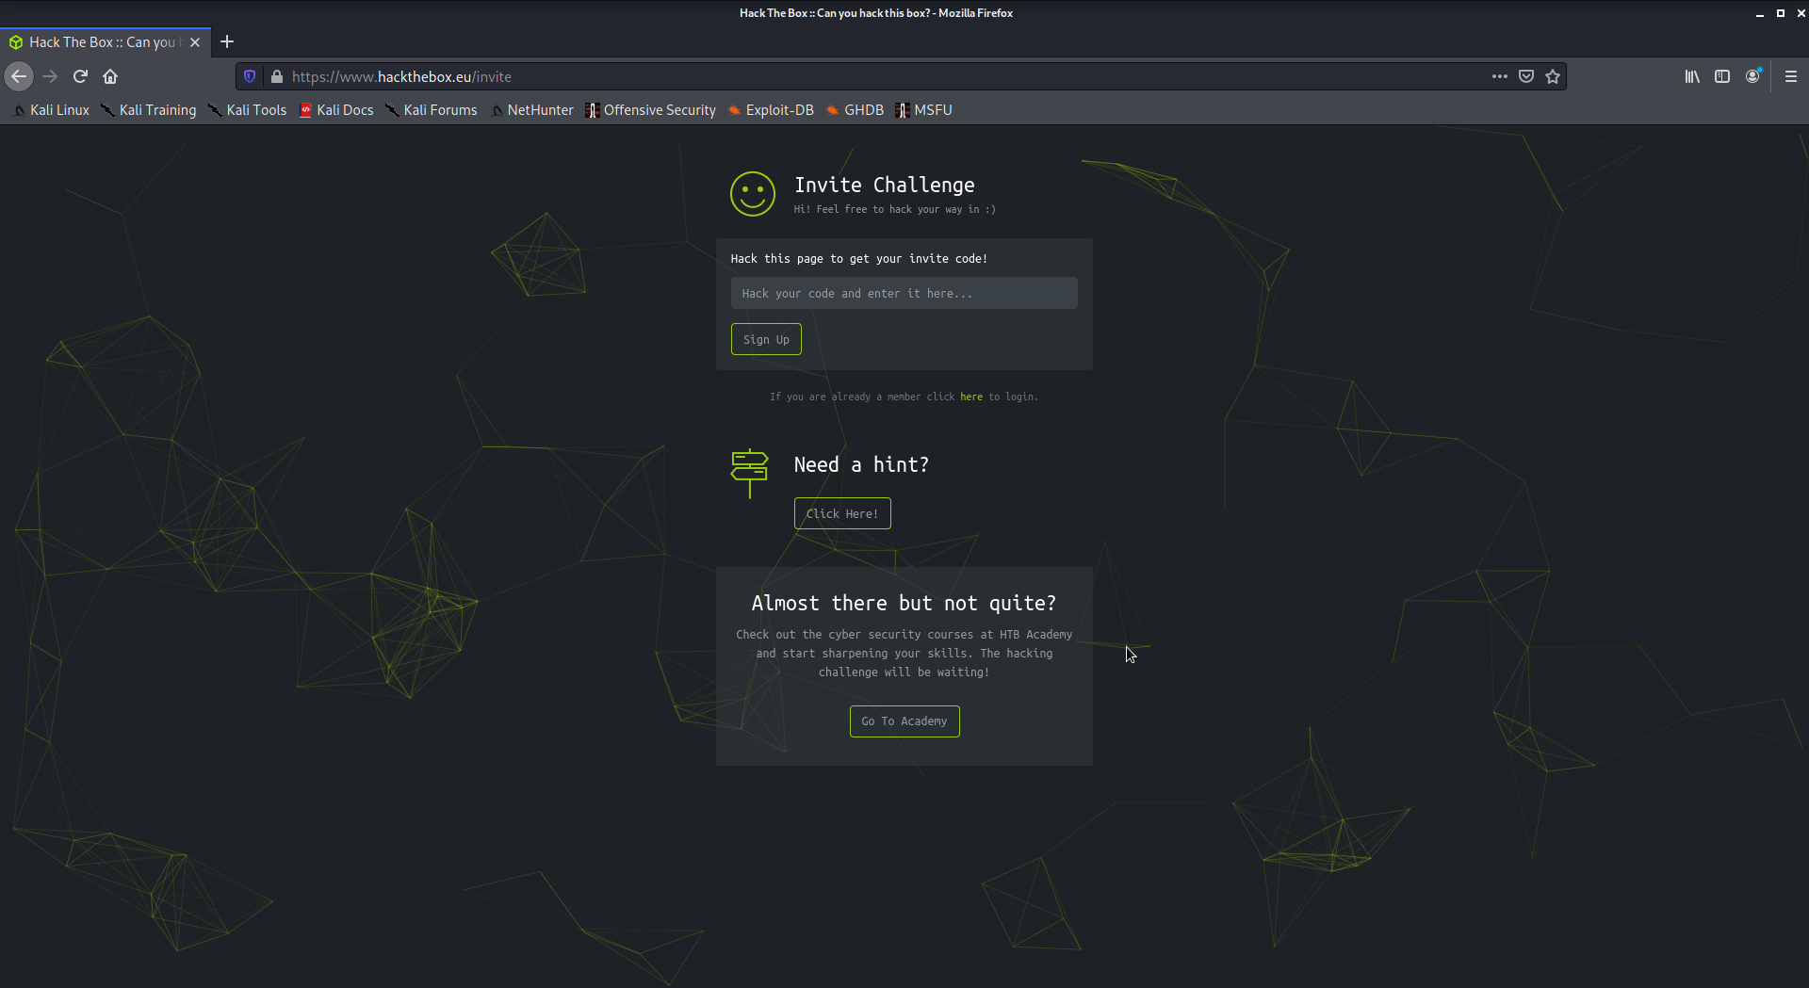
Task: Open the Kali Docs bookmark
Action: click(x=336, y=110)
